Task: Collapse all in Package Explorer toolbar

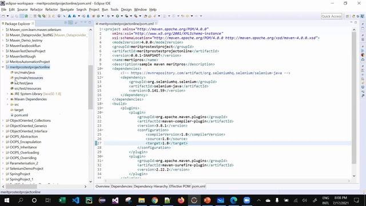Action: (66, 23)
